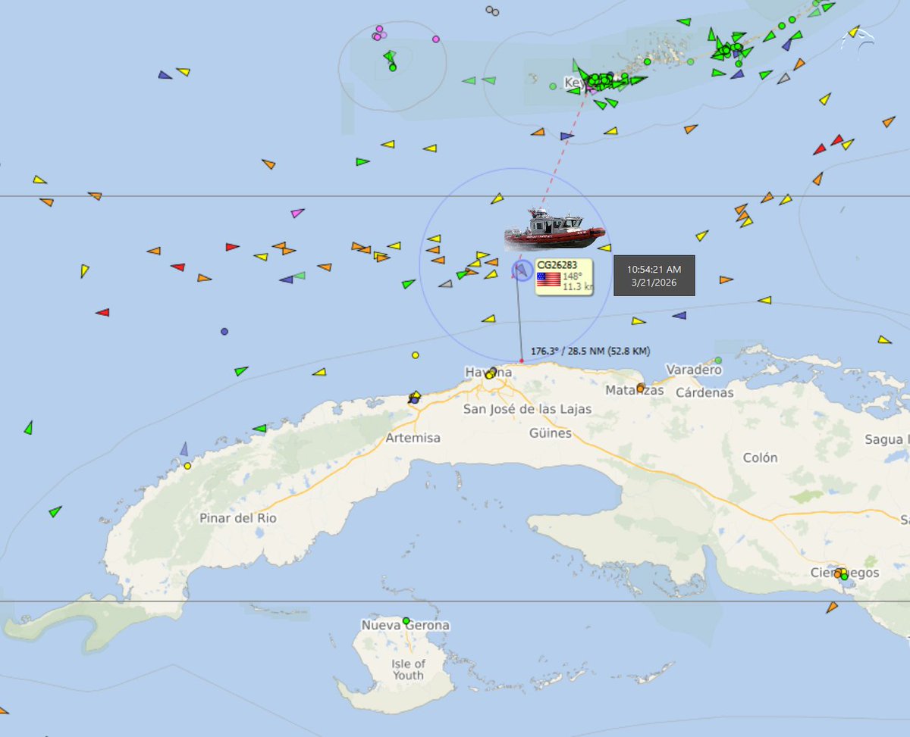Select green dot inside the small western circle zone

[392, 67]
